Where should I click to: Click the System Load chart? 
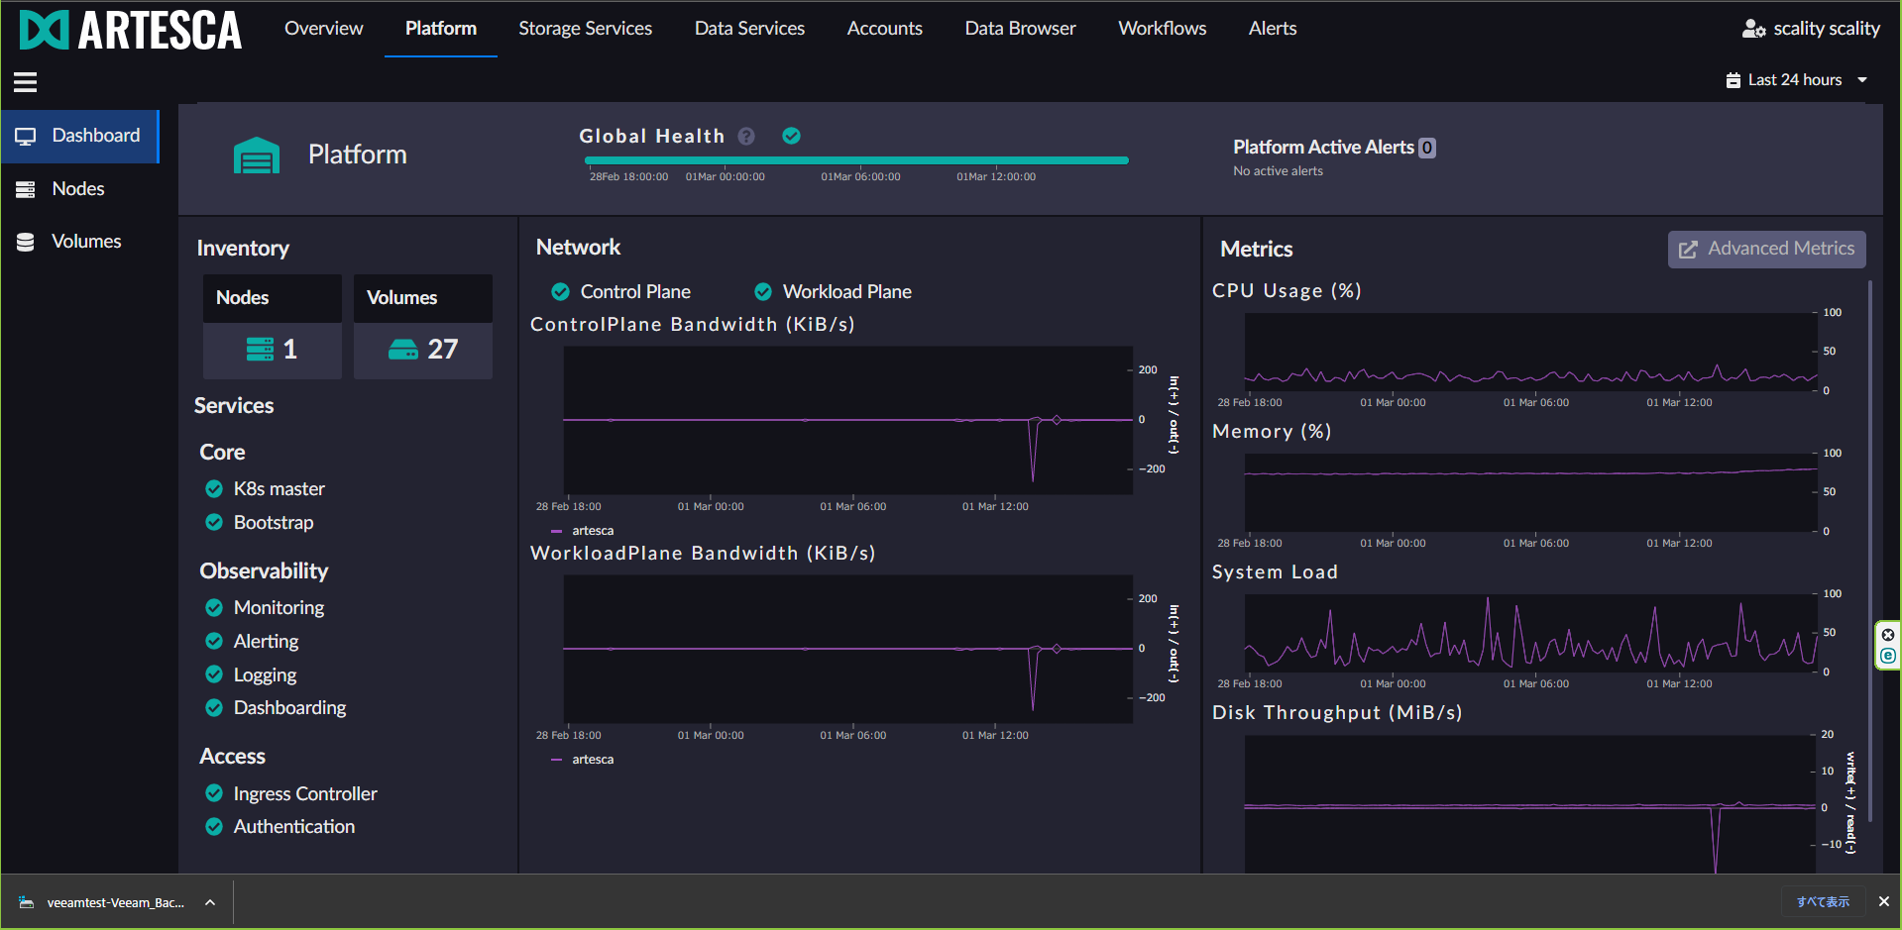[x=1530, y=633]
